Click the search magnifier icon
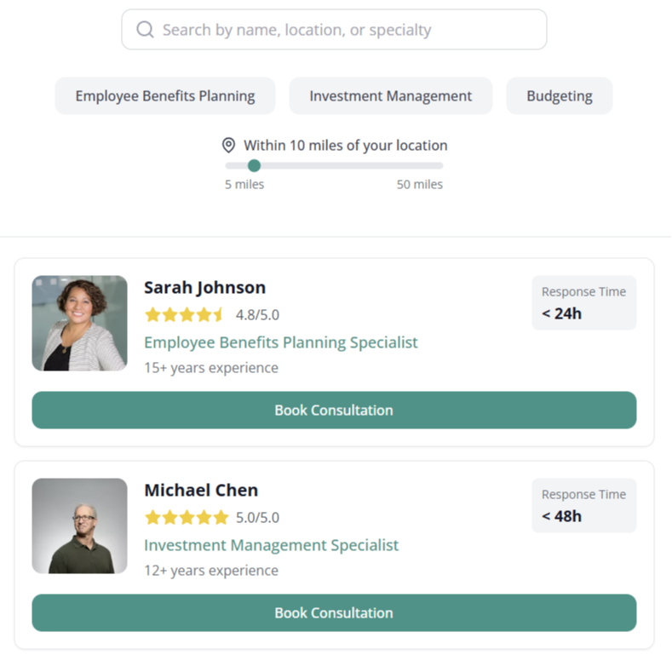The width and height of the screenshot is (672, 655). (x=146, y=30)
